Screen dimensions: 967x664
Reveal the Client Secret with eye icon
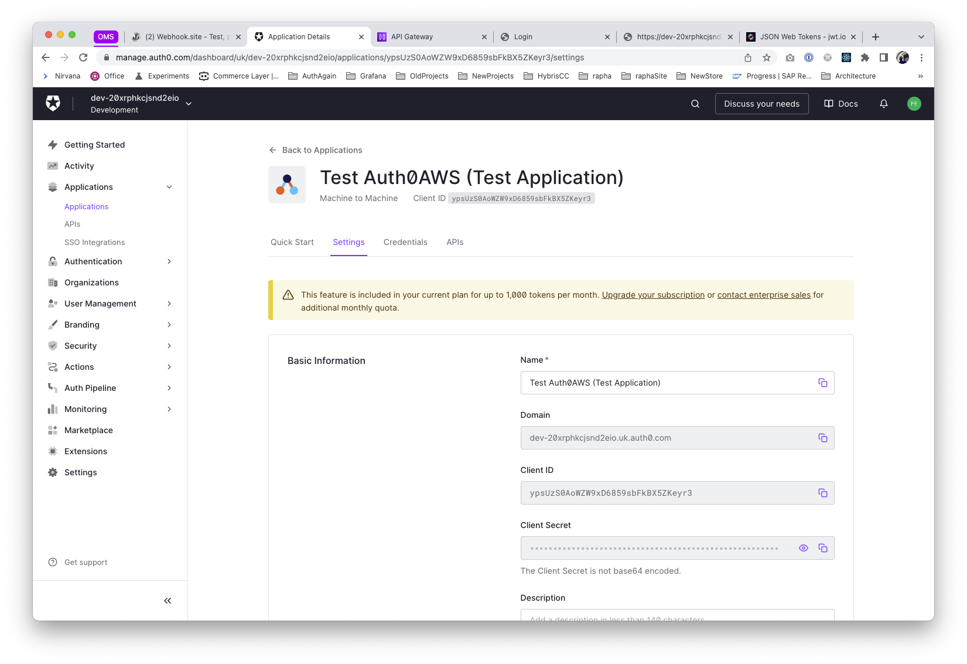click(x=803, y=548)
